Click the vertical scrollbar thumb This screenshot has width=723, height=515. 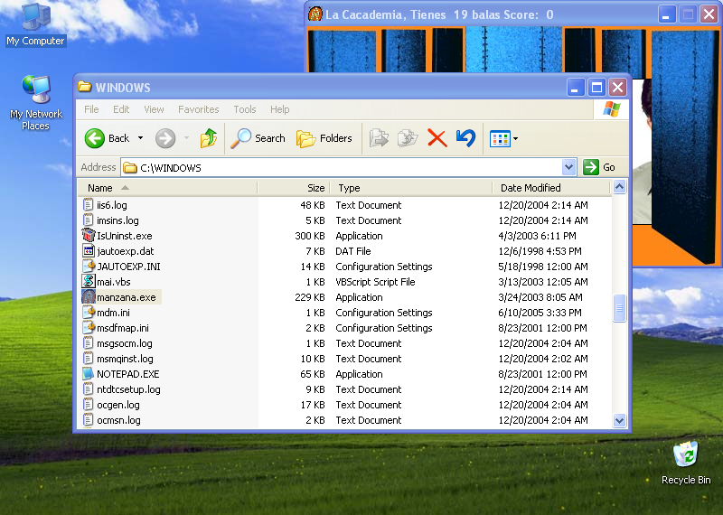[619, 307]
